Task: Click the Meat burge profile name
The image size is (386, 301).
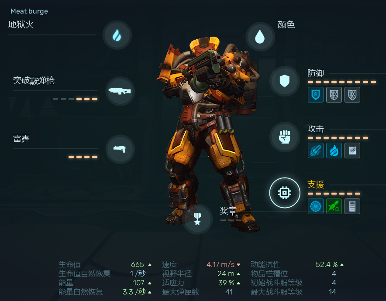Action: coord(29,11)
